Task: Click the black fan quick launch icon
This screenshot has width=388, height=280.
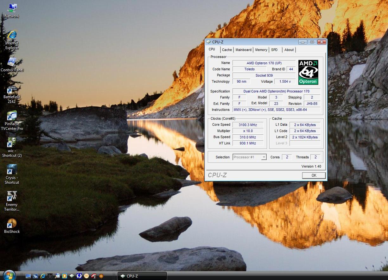Action: [50, 276]
